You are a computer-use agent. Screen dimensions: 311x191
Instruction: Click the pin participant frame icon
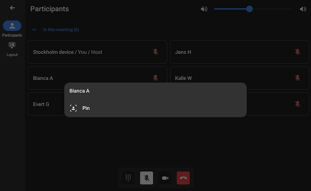(73, 108)
